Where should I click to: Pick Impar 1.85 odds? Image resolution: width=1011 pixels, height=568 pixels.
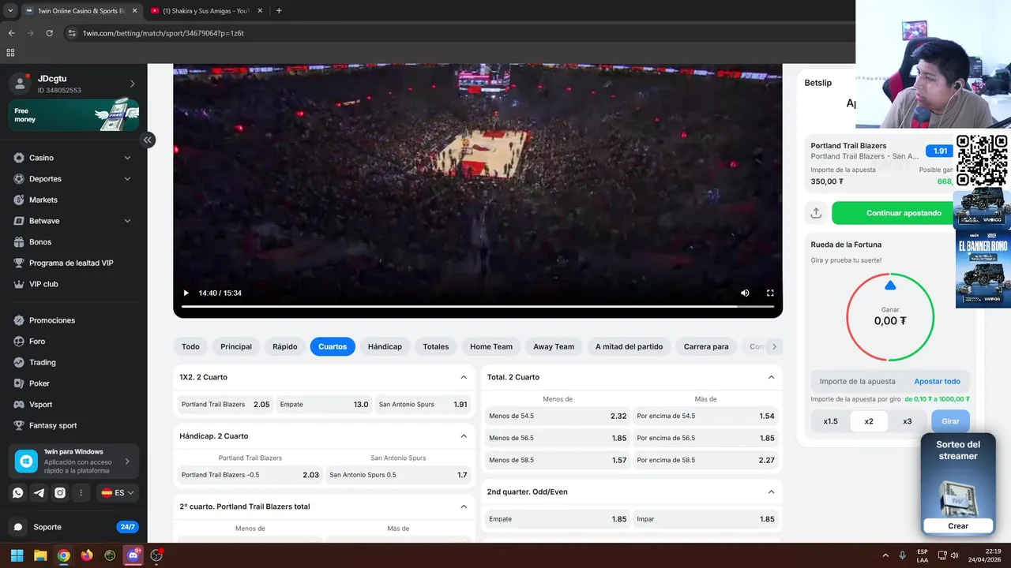[705, 519]
